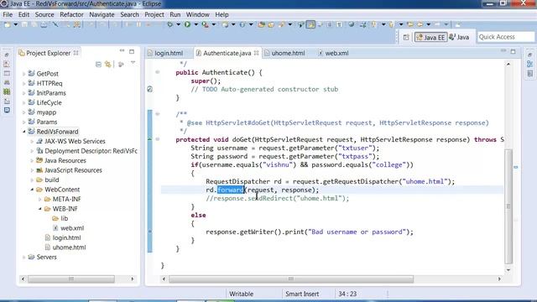Expand the GetPost project
Screen dimensions: 537x302
tap(24, 74)
